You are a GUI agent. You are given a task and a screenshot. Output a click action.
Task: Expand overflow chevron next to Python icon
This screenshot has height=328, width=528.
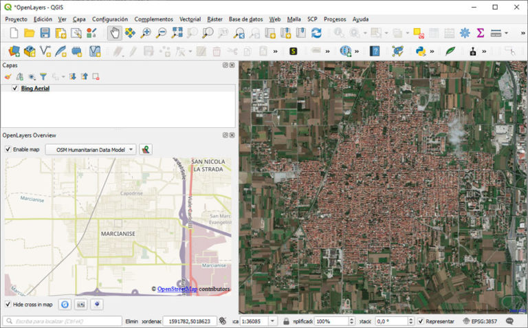(432, 52)
